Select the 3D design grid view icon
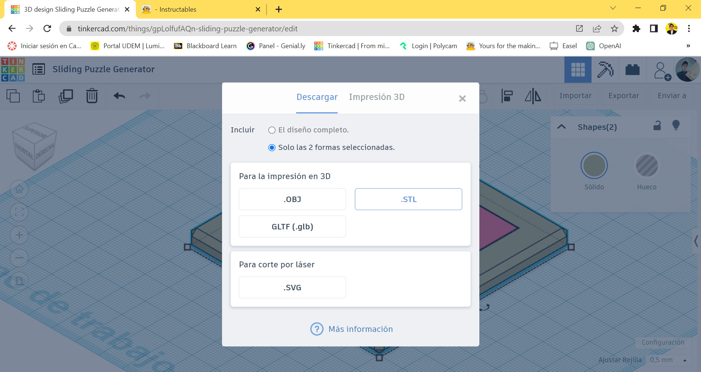Screen dimensions: 701x372 578,70
